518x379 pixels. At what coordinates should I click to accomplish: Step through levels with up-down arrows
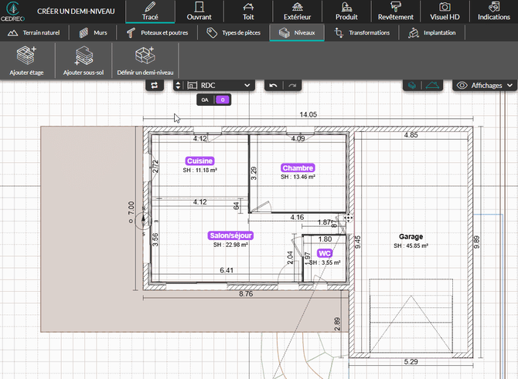tap(178, 85)
